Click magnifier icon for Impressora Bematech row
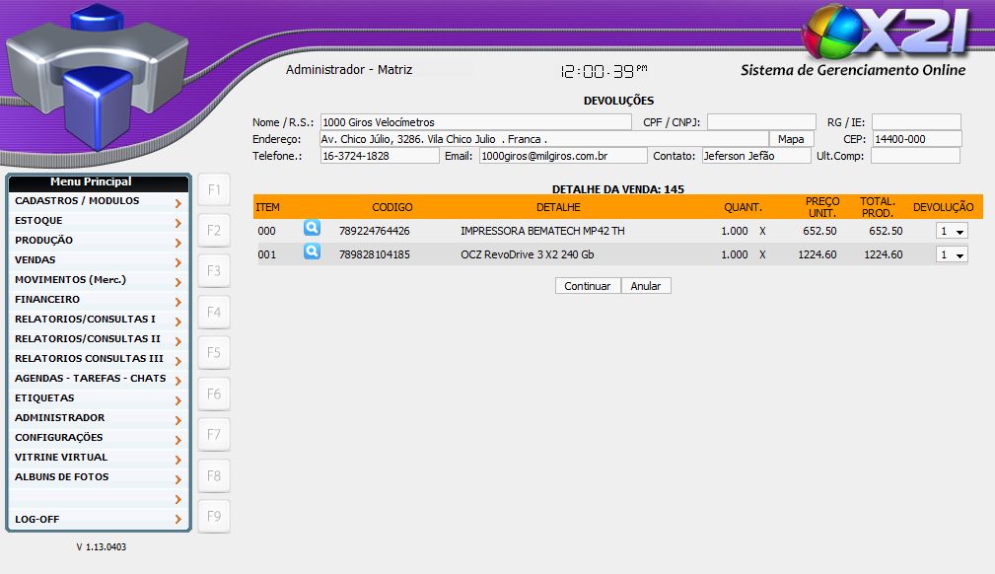The height and width of the screenshot is (574, 995). (x=312, y=228)
